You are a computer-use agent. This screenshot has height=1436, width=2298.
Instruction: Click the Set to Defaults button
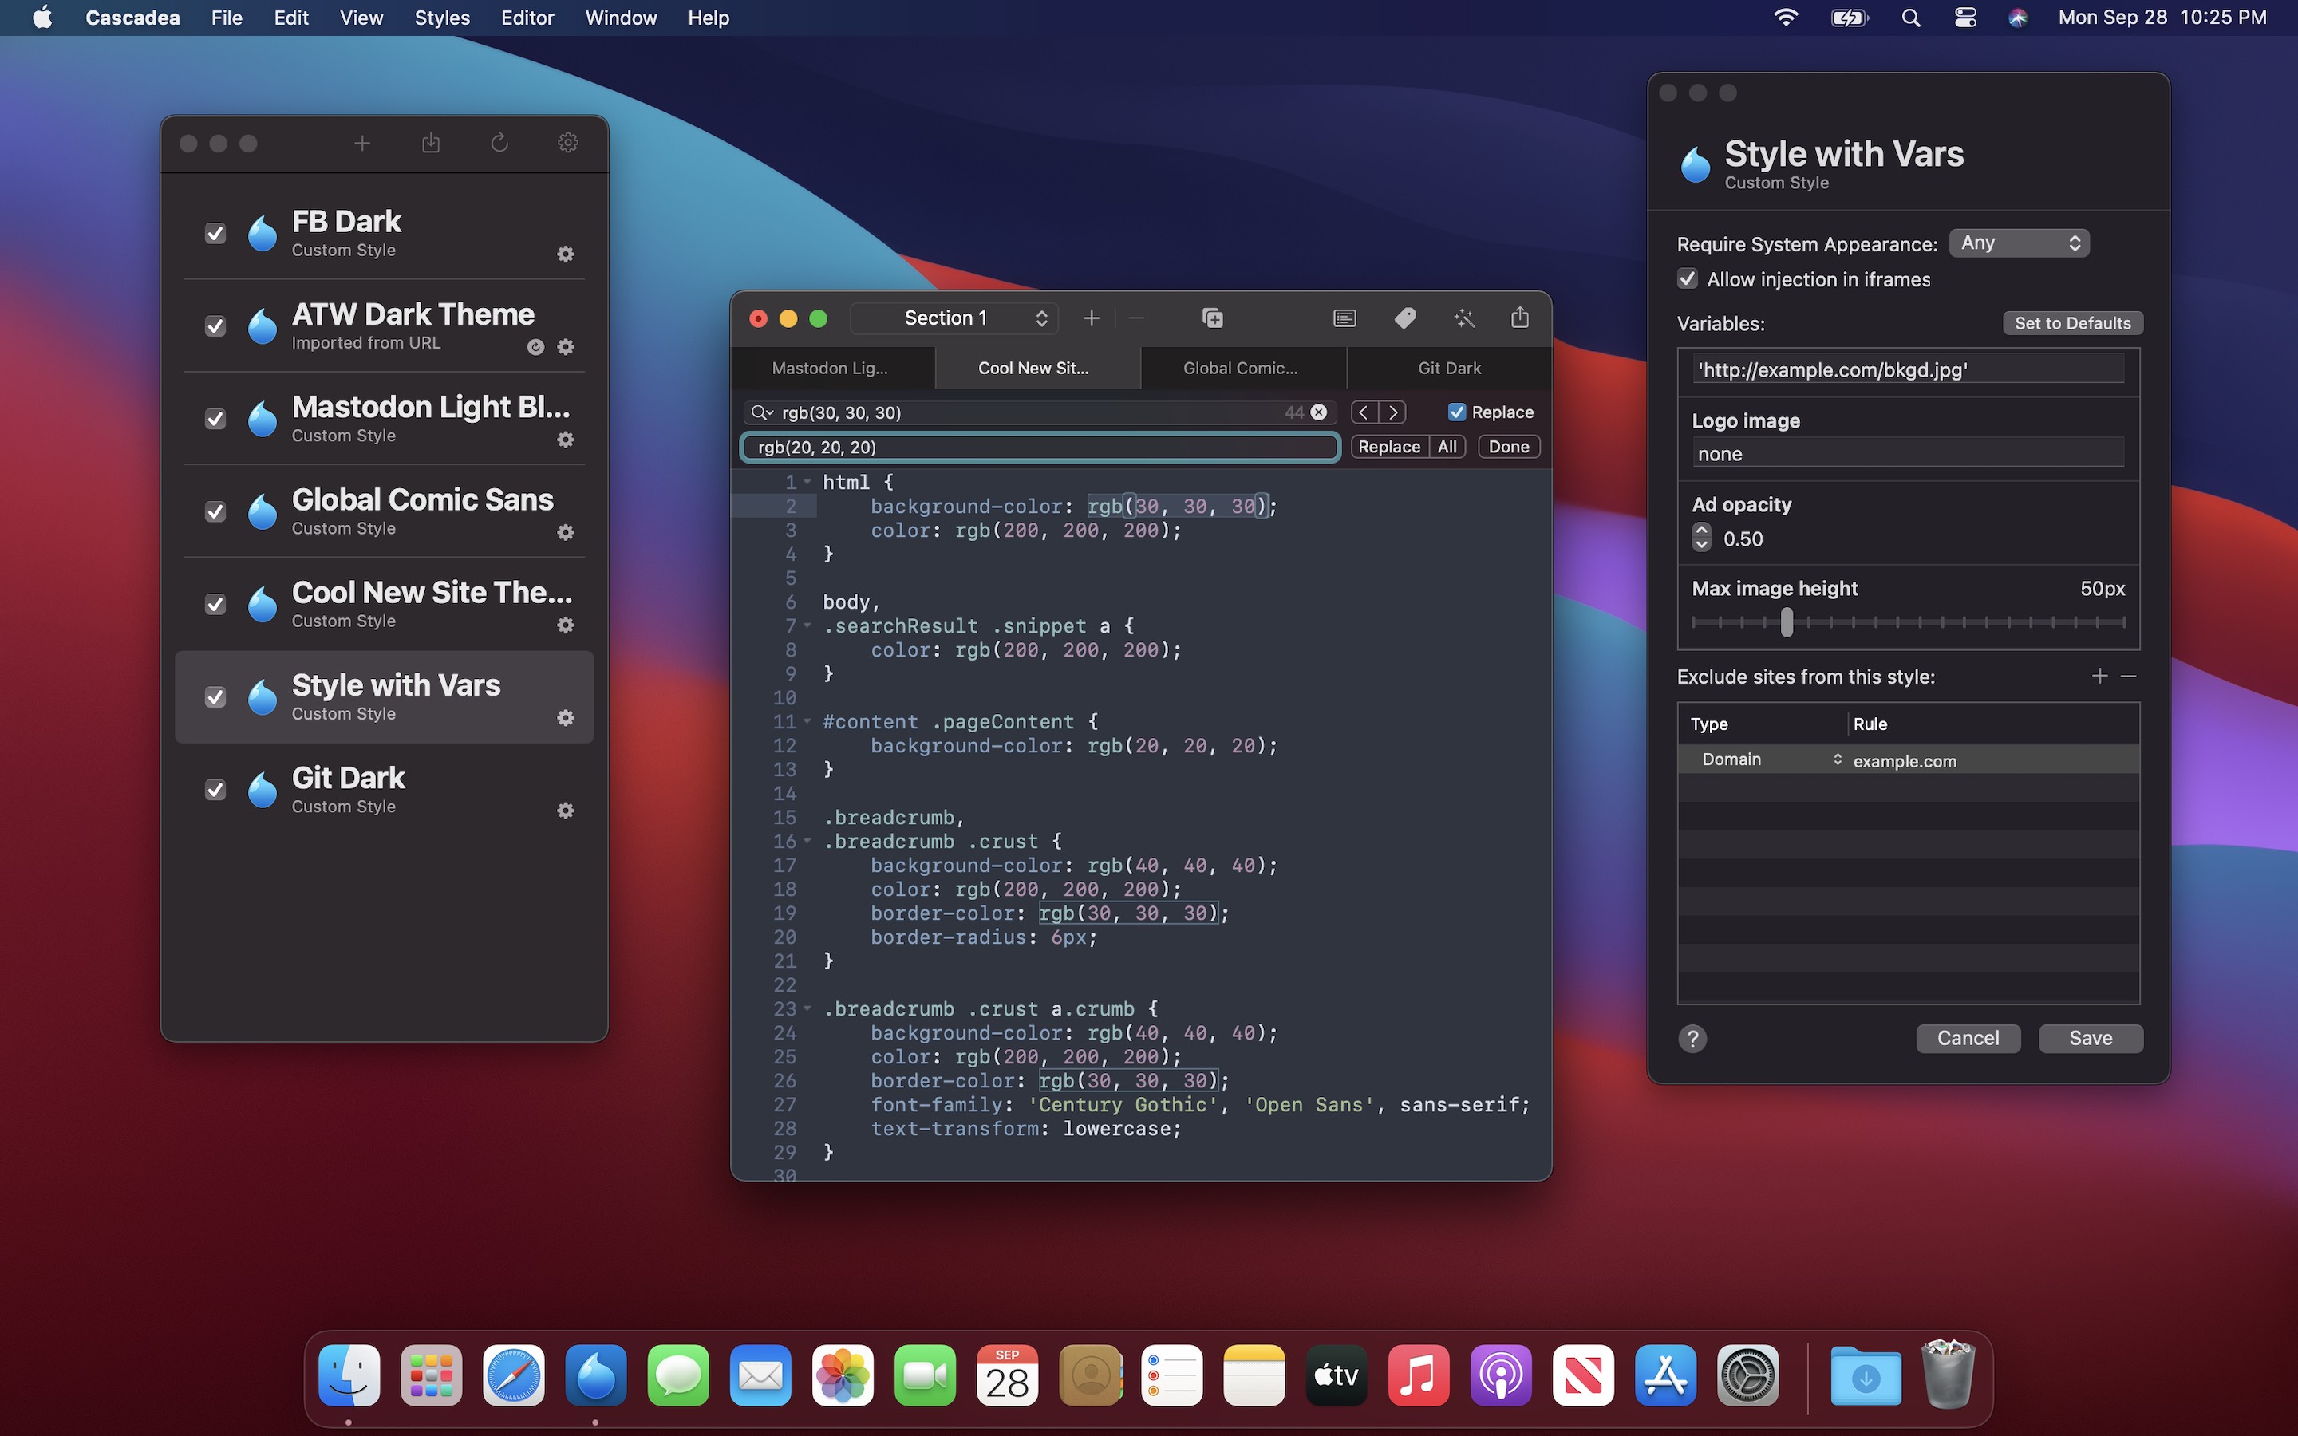point(2072,324)
